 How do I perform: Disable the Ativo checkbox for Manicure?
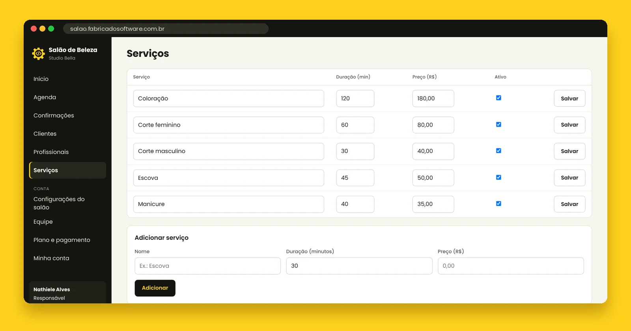[x=498, y=204]
